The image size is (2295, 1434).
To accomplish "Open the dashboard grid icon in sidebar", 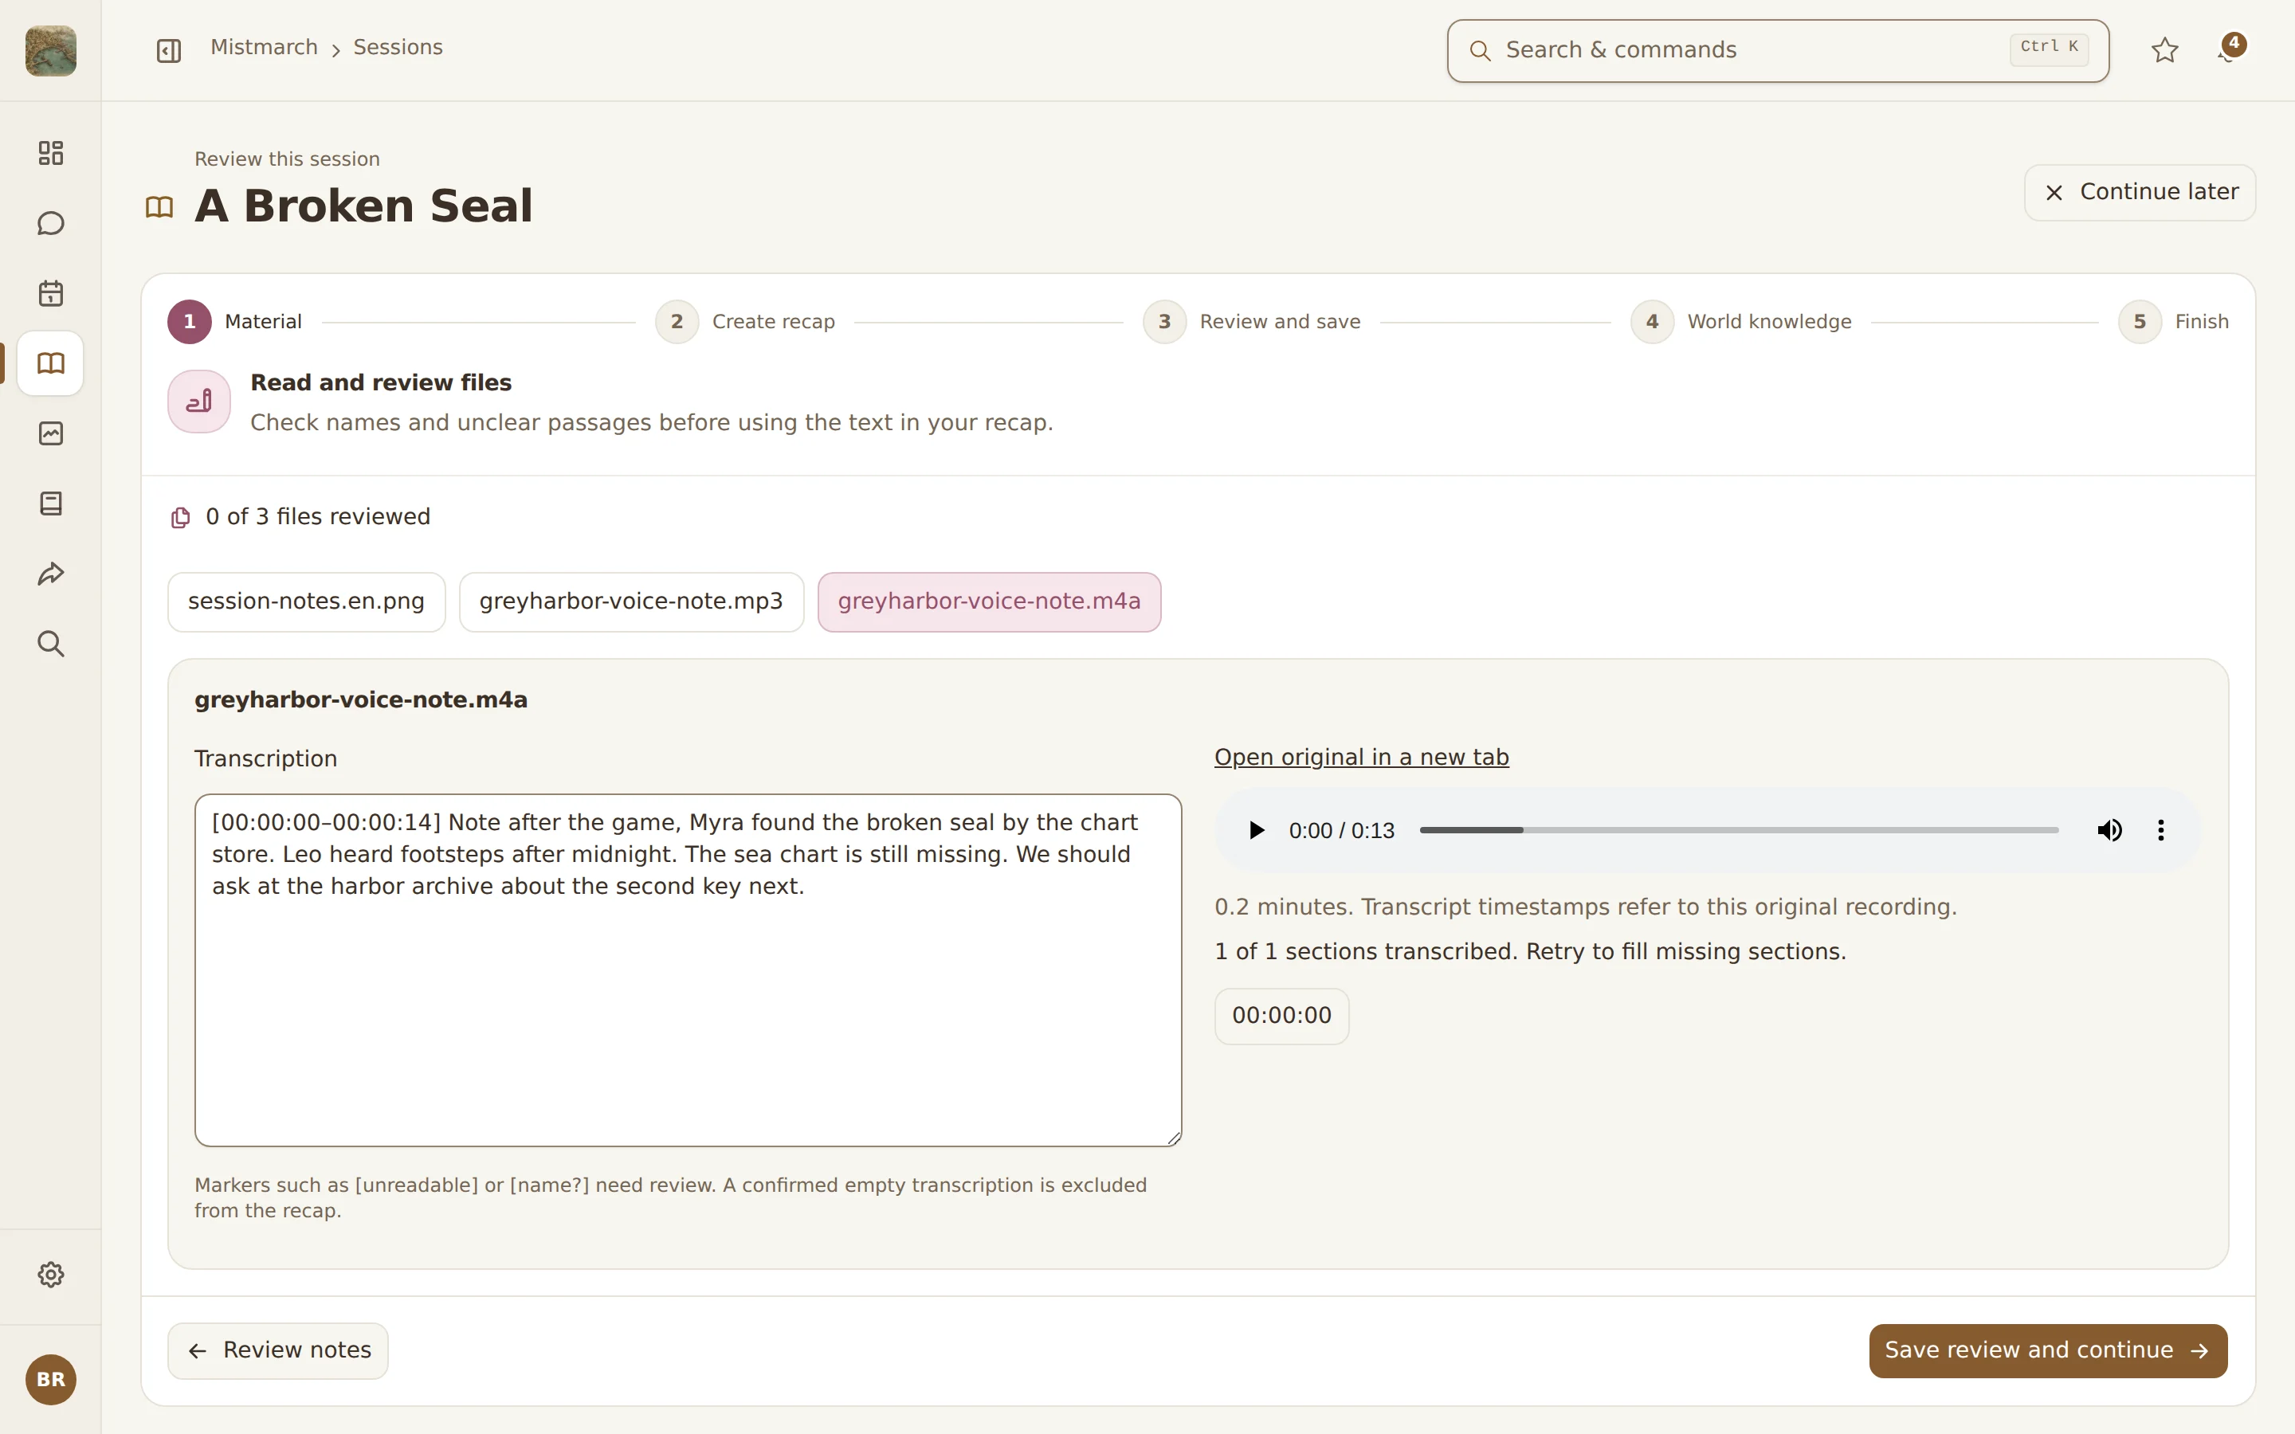I will click(x=50, y=153).
